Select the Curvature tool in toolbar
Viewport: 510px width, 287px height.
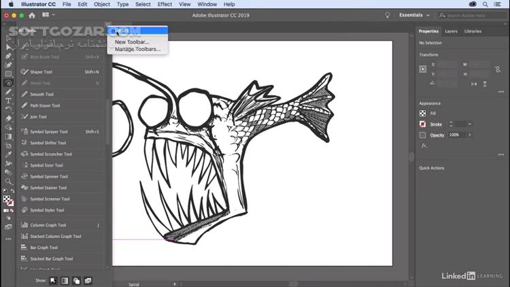[8, 65]
